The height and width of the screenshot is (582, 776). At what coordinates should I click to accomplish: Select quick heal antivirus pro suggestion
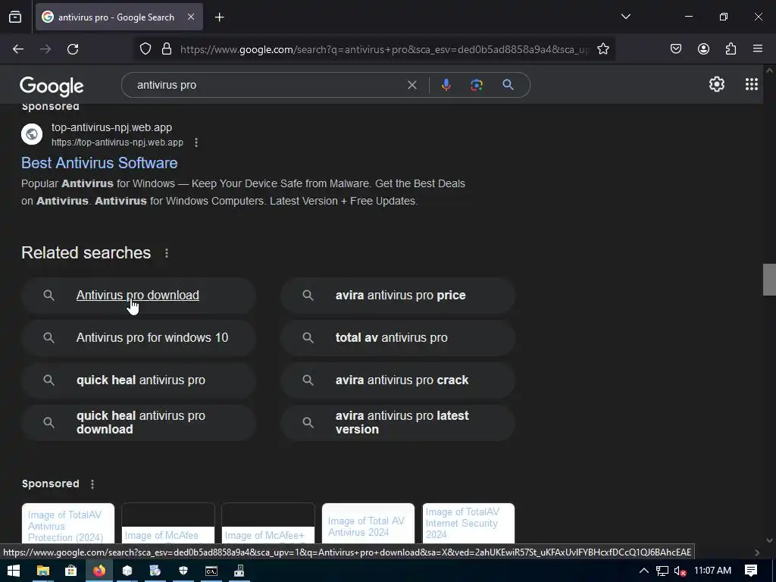[139, 380]
